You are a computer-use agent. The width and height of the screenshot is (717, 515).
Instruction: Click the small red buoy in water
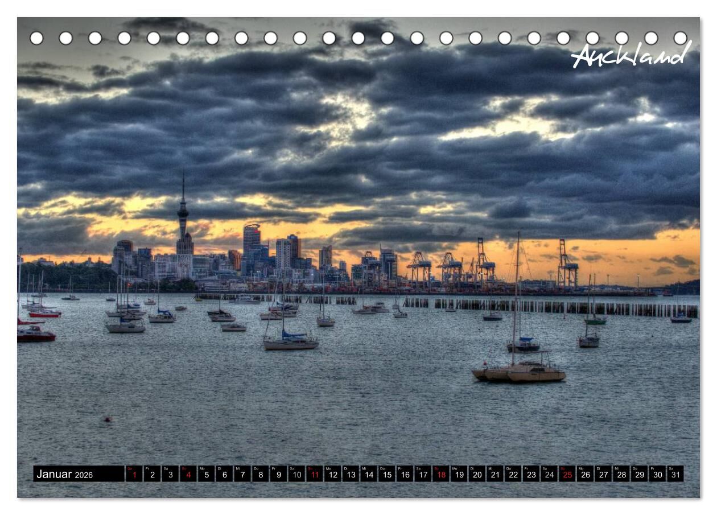(108, 419)
